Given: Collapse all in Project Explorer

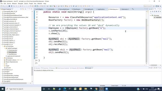Looking at the screenshot, I should (x=21, y=9).
